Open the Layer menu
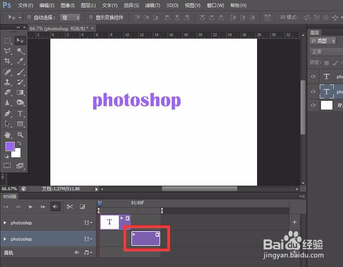This screenshot has height=267, width=343. click(88, 5)
